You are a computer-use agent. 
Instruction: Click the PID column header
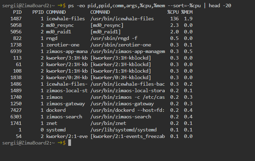click(x=17, y=12)
